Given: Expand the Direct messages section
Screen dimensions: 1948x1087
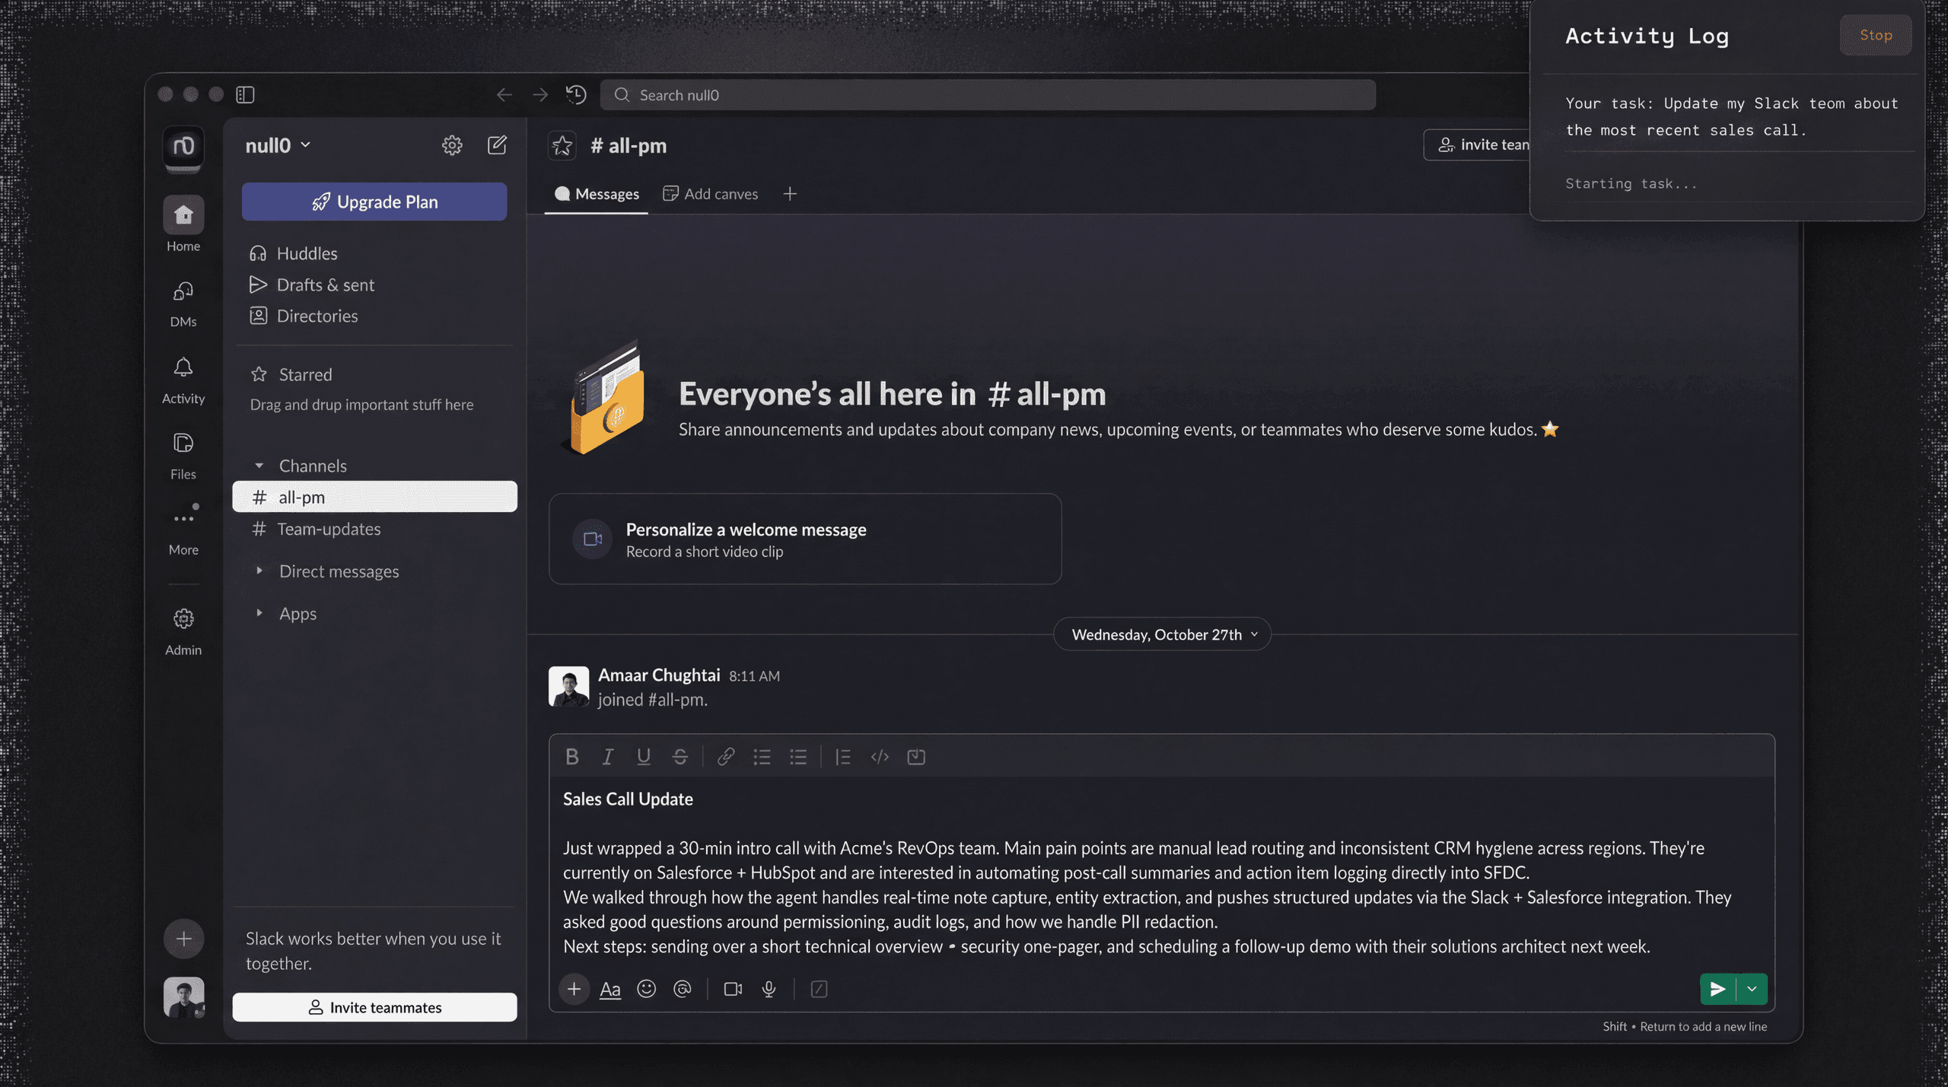Looking at the screenshot, I should click(259, 571).
